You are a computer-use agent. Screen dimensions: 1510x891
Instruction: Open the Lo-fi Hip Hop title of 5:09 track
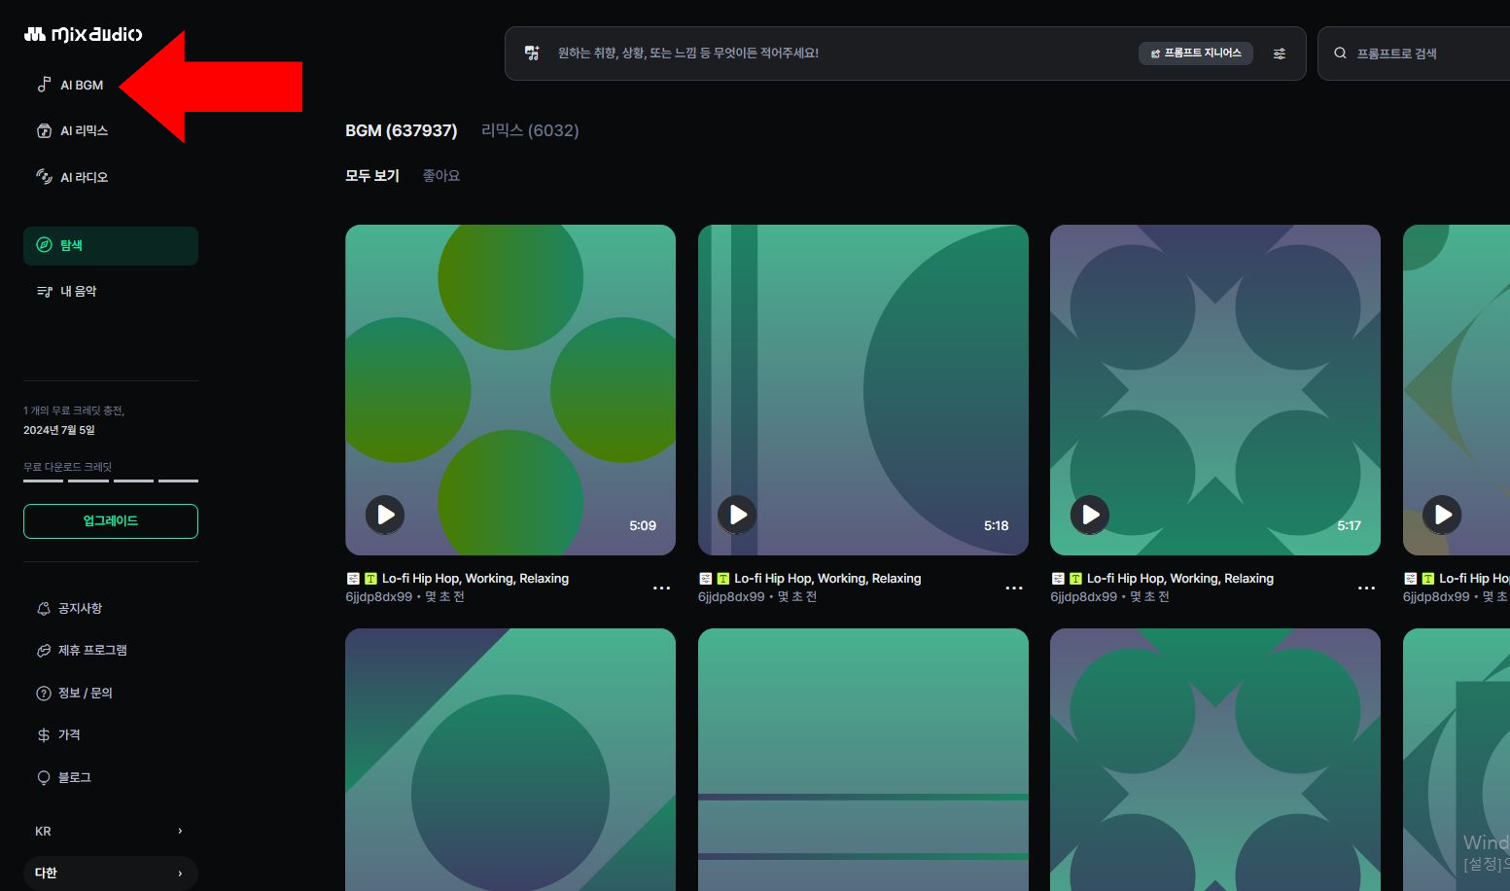point(475,579)
